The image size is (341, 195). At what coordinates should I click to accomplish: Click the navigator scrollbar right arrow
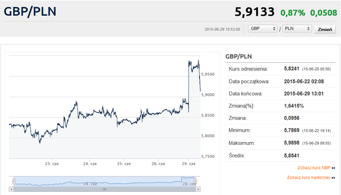pyautogui.click(x=198, y=189)
